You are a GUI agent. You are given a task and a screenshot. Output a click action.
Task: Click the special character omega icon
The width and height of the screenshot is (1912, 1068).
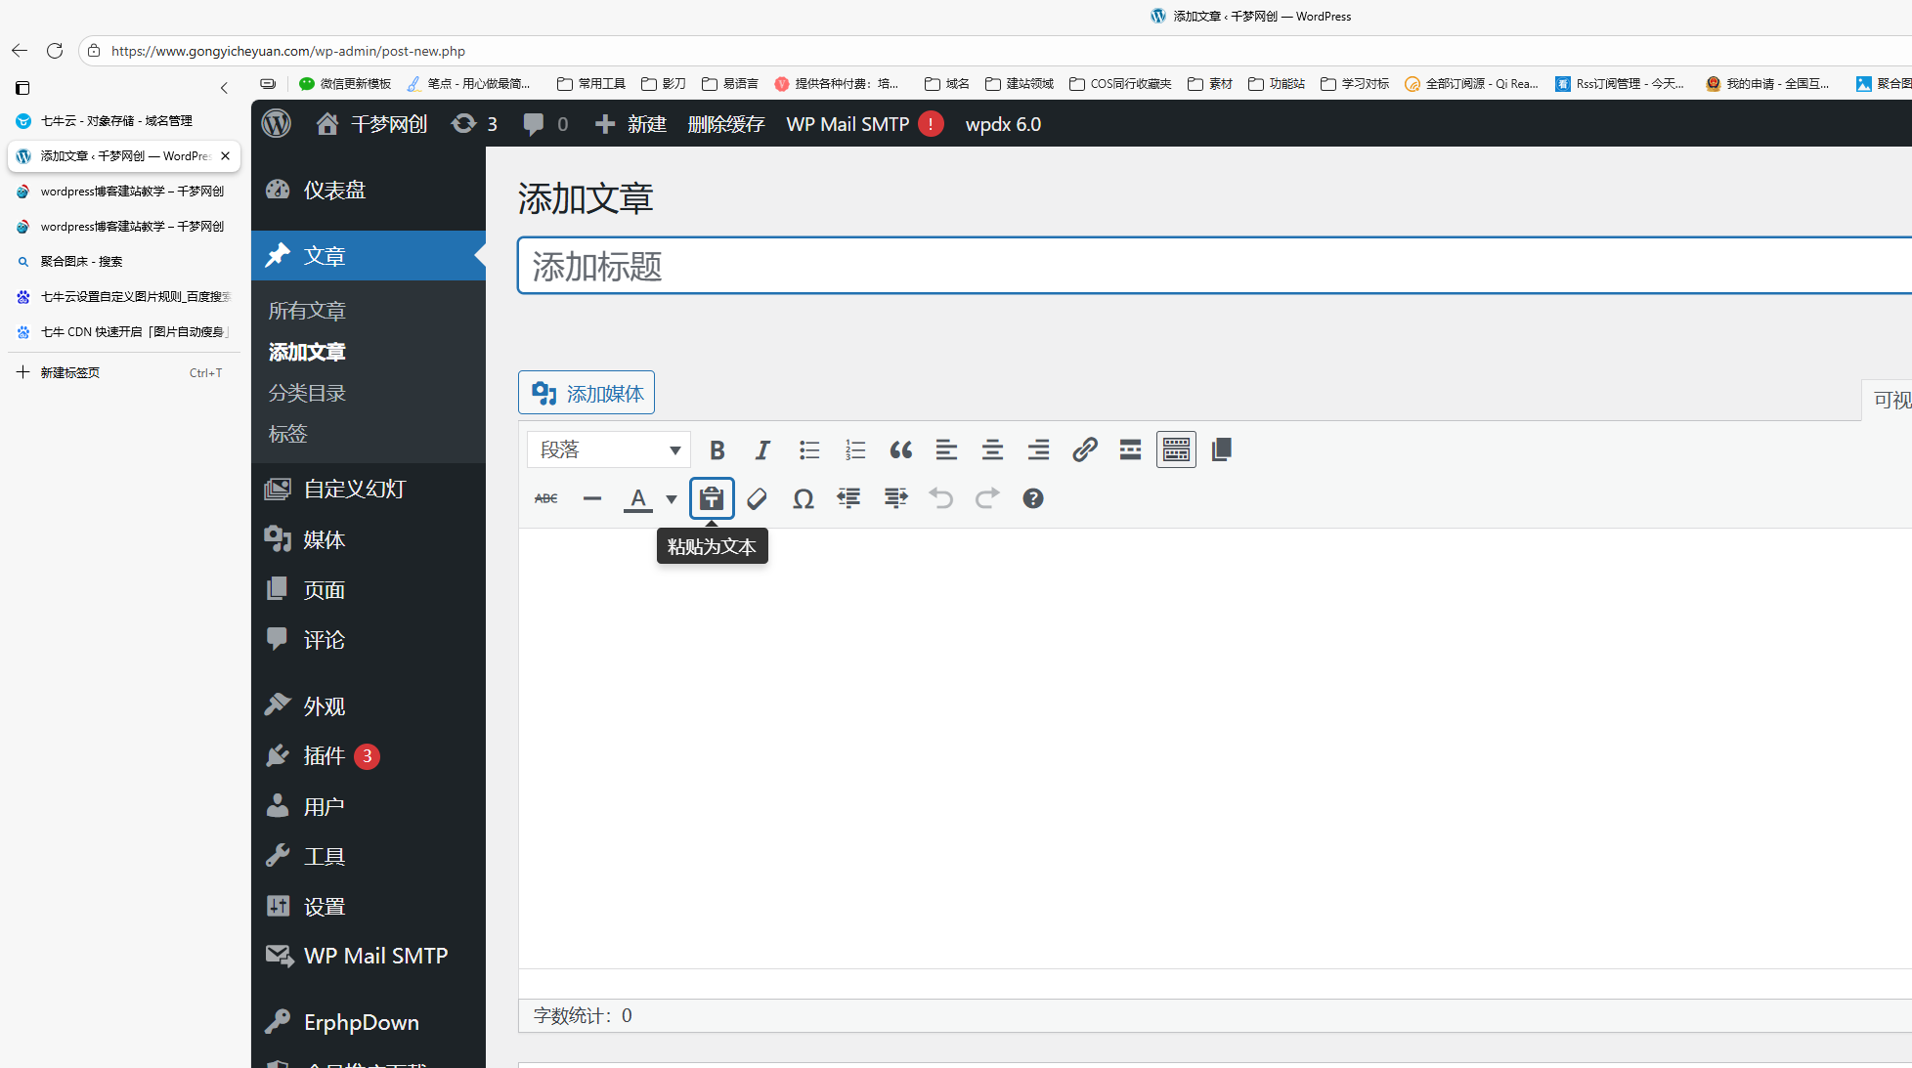pos(803,499)
